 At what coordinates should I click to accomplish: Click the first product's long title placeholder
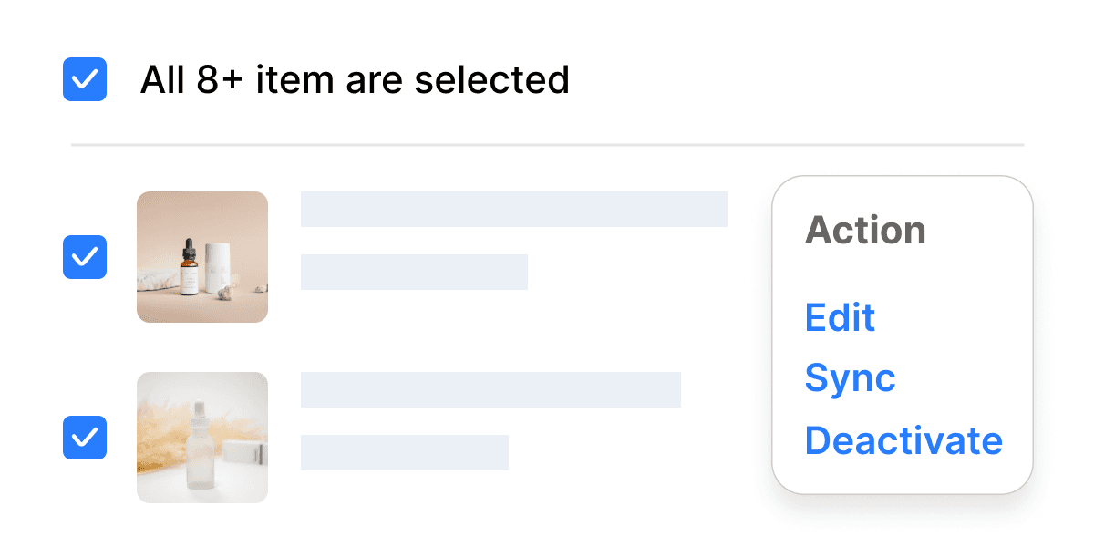[x=513, y=209]
